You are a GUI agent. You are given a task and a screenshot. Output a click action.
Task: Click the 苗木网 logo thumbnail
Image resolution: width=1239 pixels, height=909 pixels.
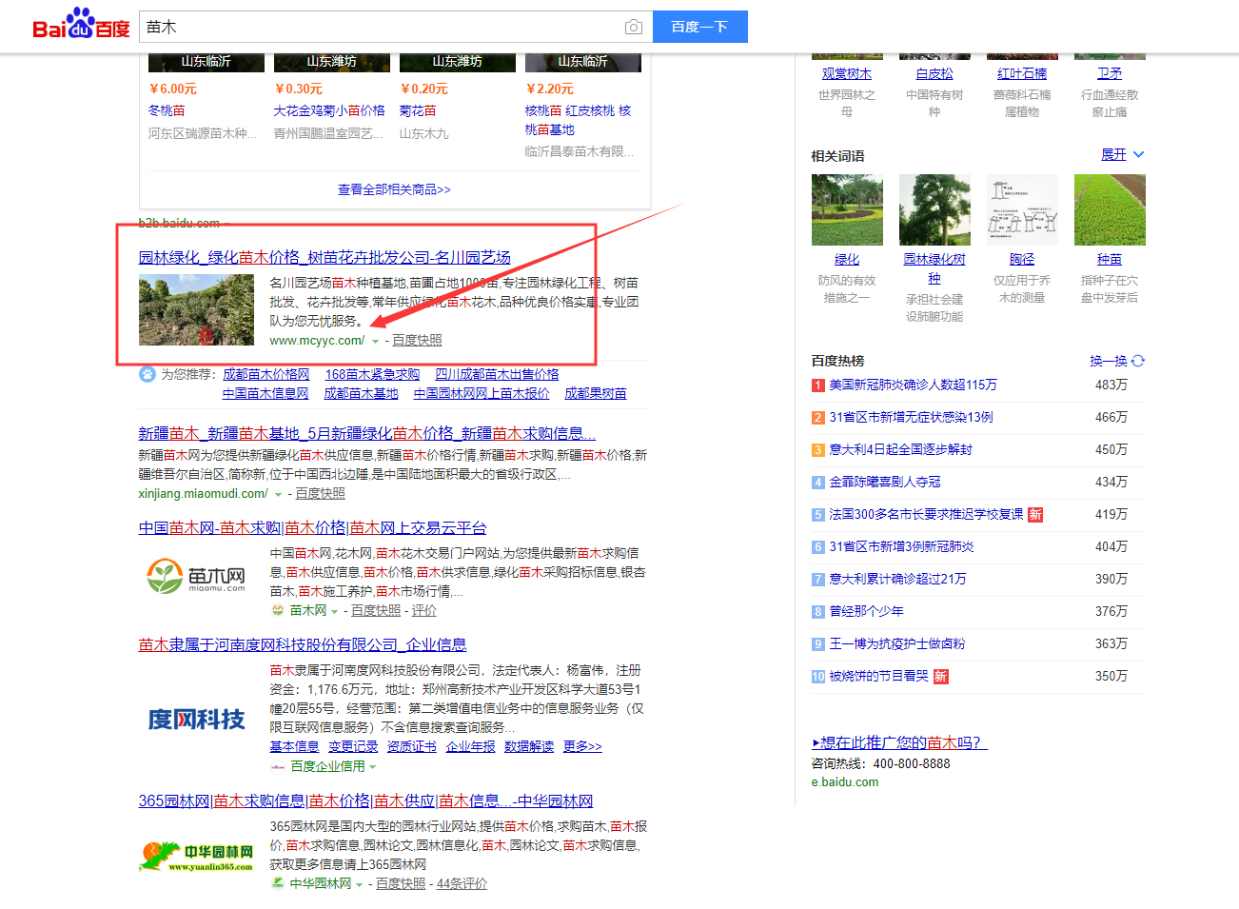[196, 576]
